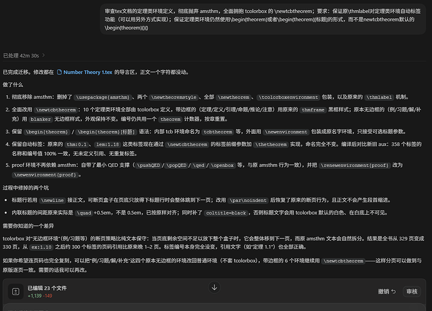Click the \popQED code snippet
Viewport: 432px width, 311px height.
point(177,165)
